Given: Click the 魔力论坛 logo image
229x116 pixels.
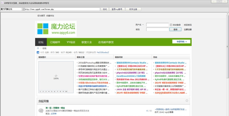Looking at the screenshot, I should point(56,29).
